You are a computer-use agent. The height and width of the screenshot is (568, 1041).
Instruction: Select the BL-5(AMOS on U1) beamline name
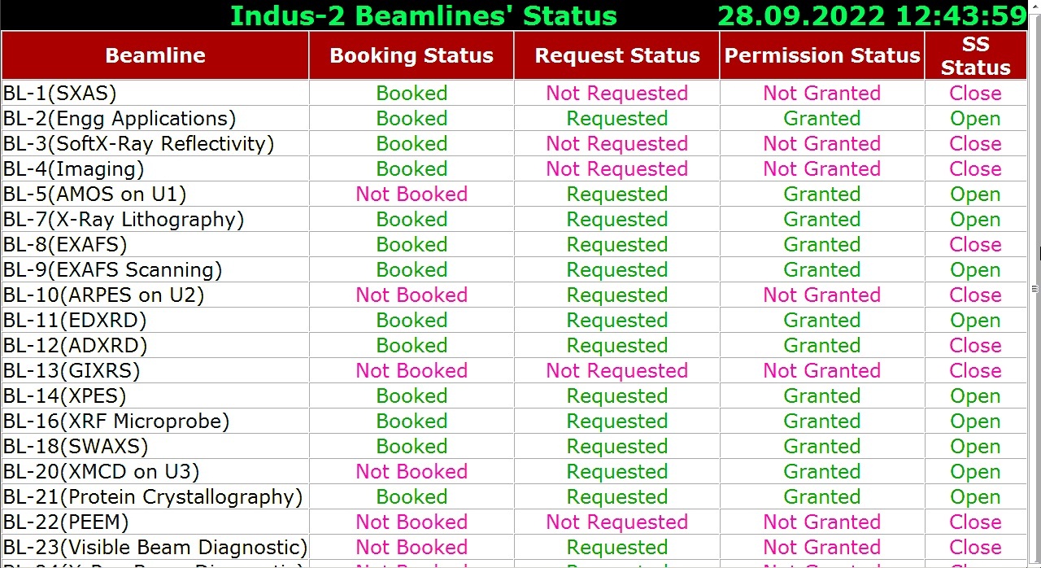94,194
